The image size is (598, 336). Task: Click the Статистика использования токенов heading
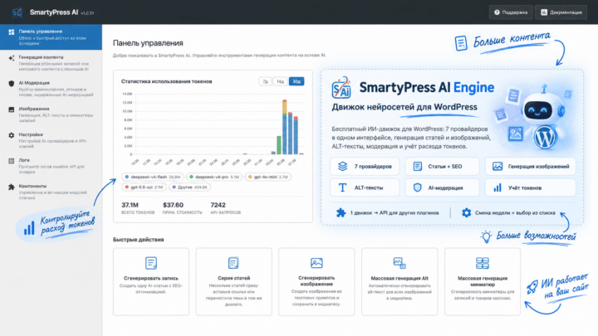(167, 81)
